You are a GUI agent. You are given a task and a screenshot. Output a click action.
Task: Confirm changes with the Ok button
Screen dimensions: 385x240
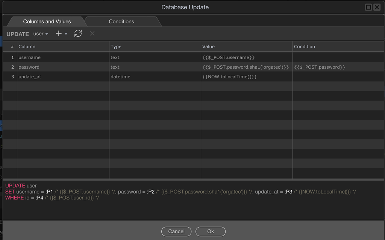coord(210,231)
